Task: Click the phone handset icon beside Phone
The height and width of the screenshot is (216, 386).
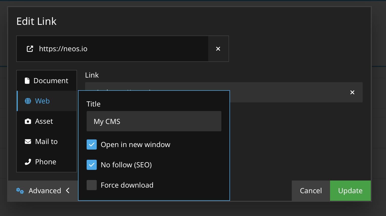Action: tap(27, 162)
